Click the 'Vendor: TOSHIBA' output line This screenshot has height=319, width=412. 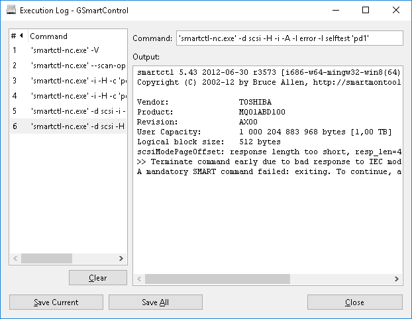tap(204, 102)
